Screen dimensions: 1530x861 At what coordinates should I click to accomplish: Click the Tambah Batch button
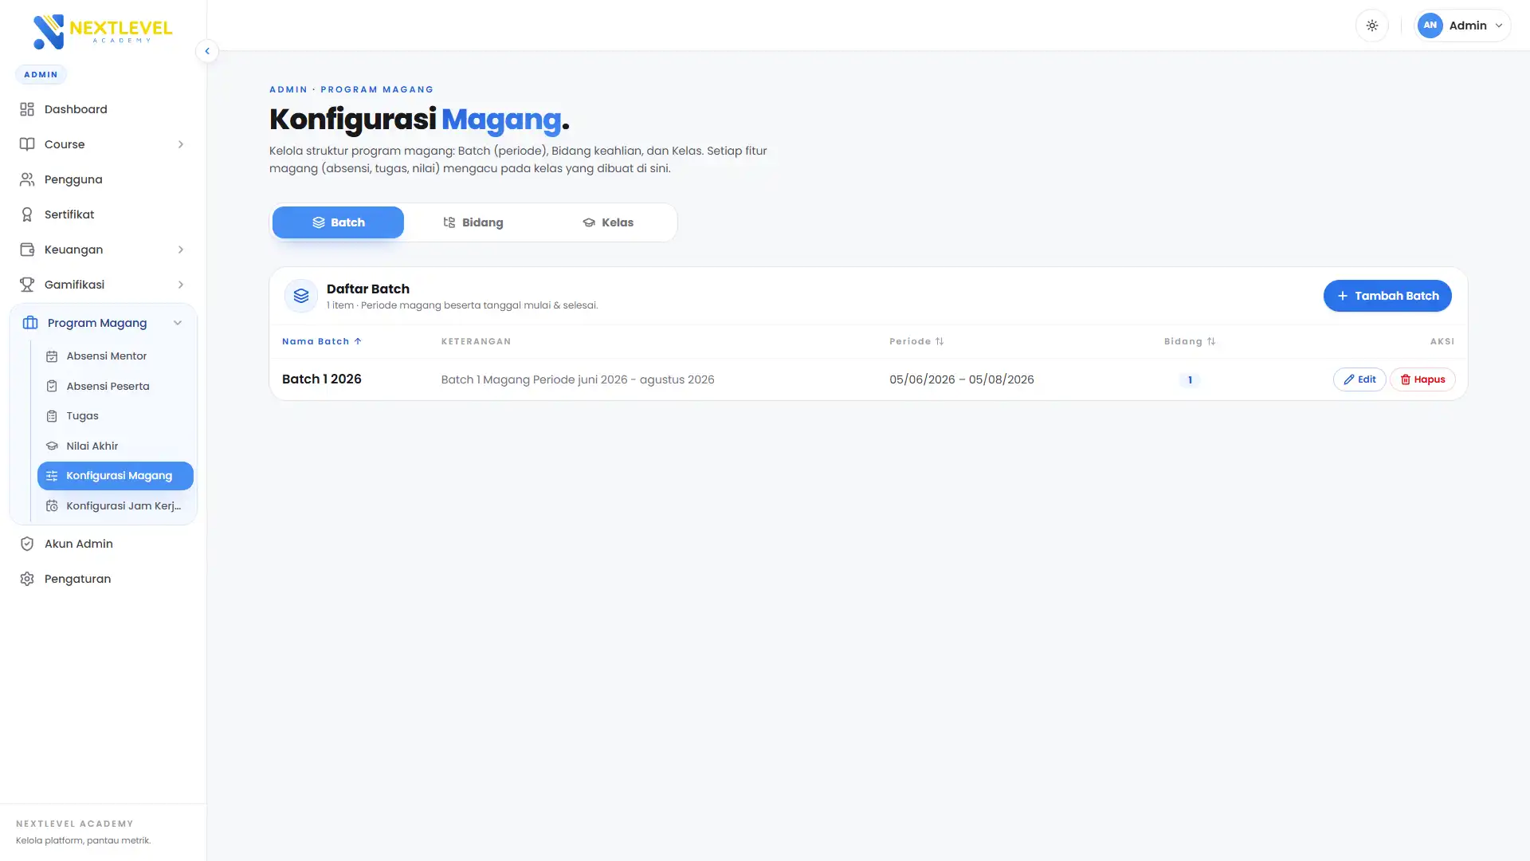coord(1387,296)
